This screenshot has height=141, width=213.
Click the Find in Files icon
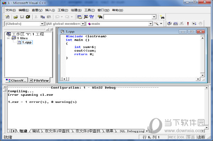[x=100, y=17]
